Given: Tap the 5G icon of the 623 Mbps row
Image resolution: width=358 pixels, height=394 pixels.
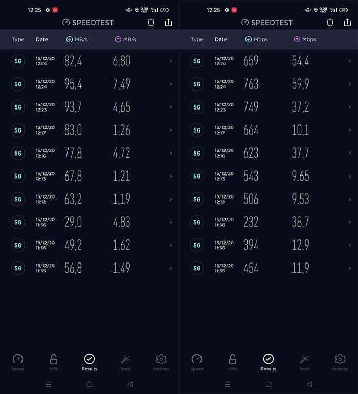Looking at the screenshot, I should click(197, 153).
